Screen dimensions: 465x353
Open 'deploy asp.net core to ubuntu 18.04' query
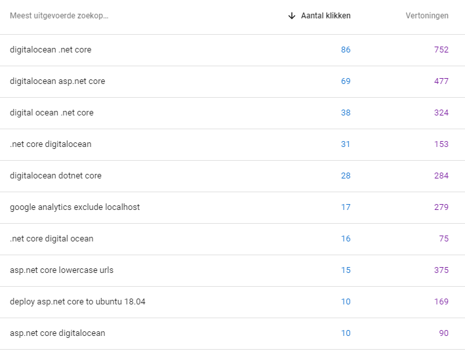[232, 302]
